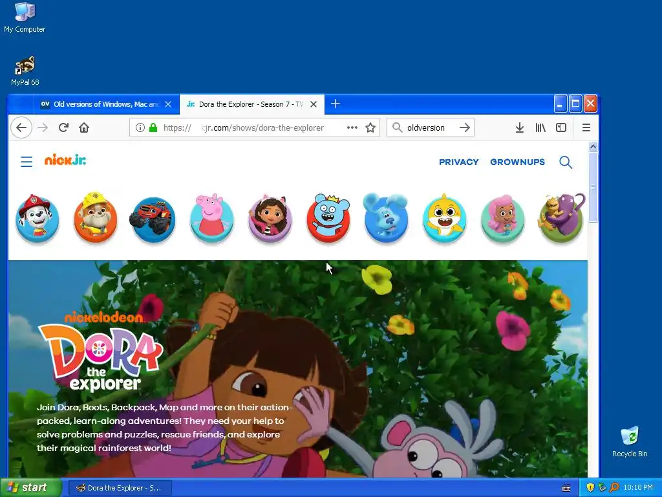
Task: Select the Rubble show icon
Action: coord(96,218)
